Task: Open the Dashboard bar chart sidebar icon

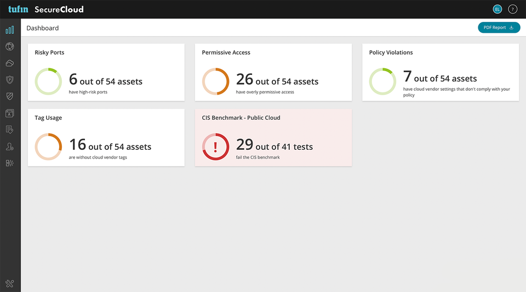Action: pyautogui.click(x=10, y=30)
